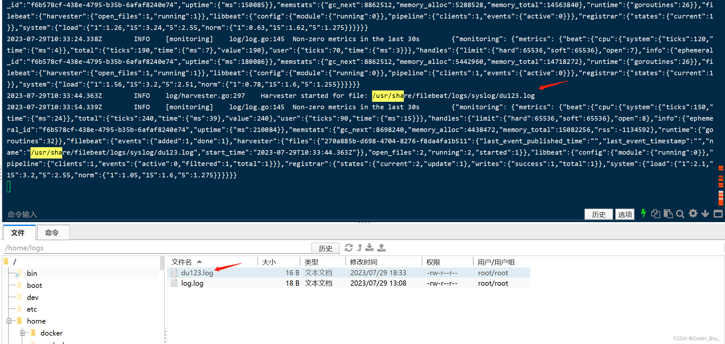
Task: Sort by 用户/用户组 column header
Action: (496, 262)
